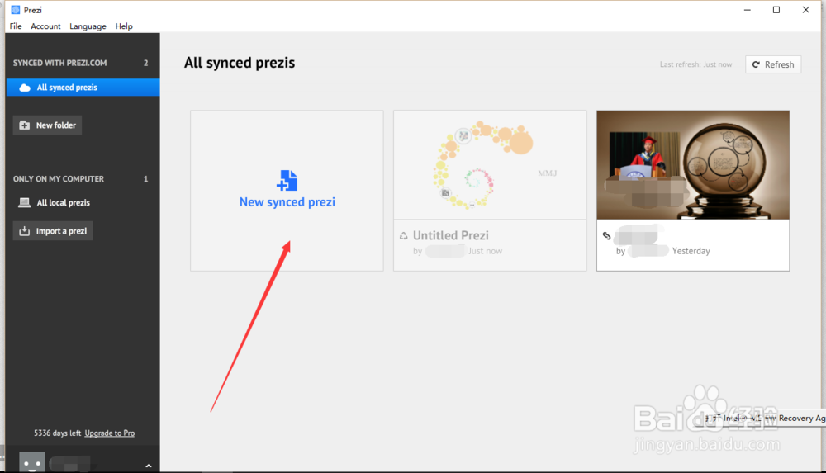Screen dimensions: 826x473
Task: Select All synced prezis in sidebar
Action: click(x=83, y=88)
